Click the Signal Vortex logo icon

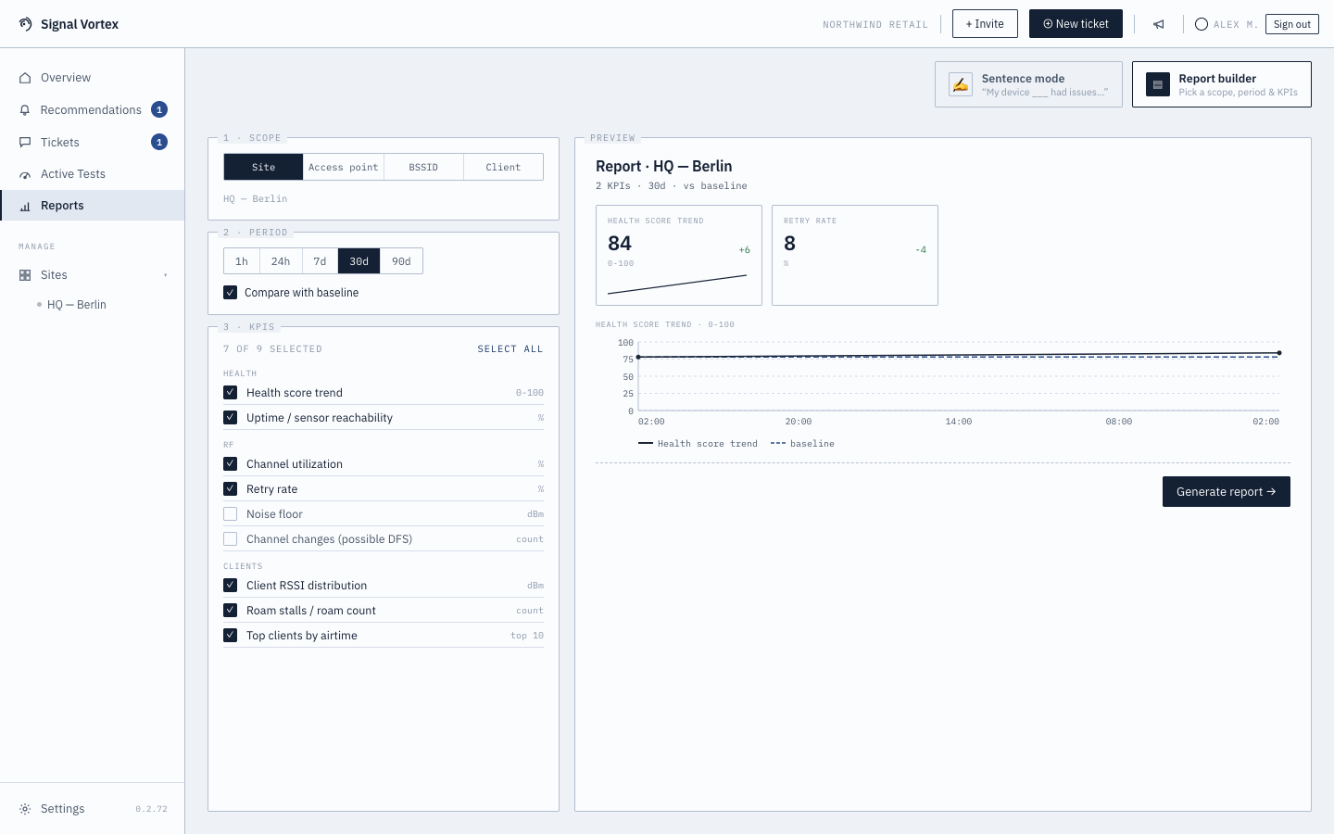point(25,24)
